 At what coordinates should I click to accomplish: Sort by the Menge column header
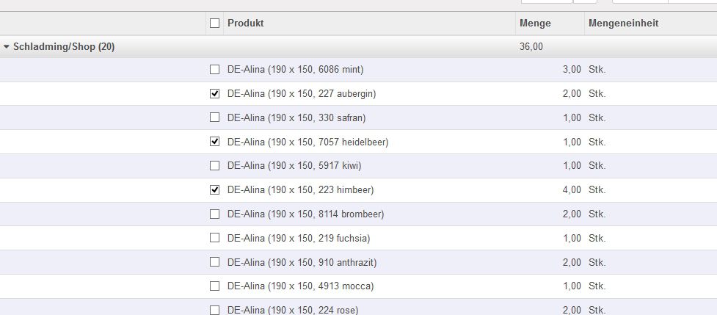click(535, 23)
